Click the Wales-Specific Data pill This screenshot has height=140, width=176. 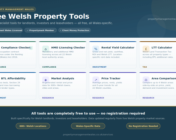[x=88, y=126]
